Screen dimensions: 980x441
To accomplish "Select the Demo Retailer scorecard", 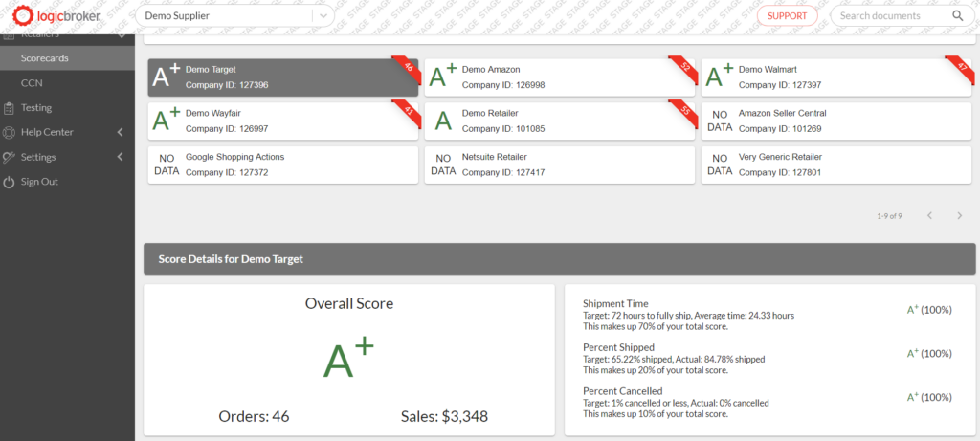I will (559, 121).
